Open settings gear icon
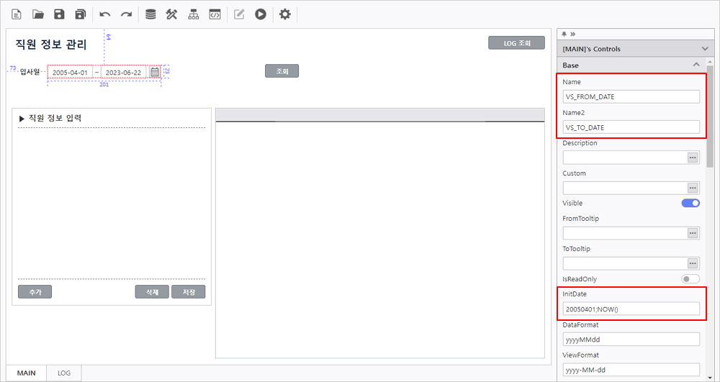This screenshot has width=720, height=382. coord(284,14)
